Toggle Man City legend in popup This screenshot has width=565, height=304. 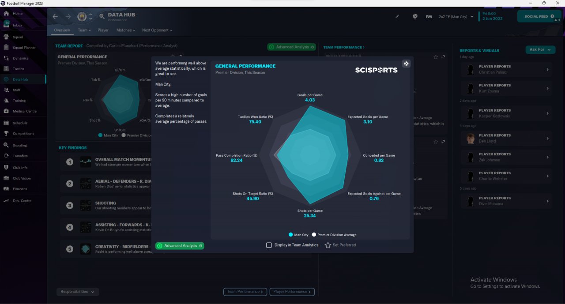(299, 235)
